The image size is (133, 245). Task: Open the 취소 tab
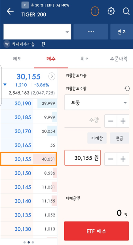point(85,59)
